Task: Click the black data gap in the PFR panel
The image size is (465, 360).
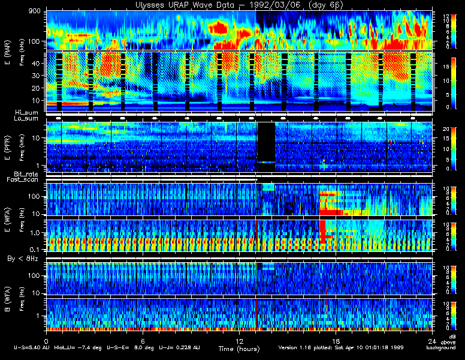Action: click(x=266, y=141)
